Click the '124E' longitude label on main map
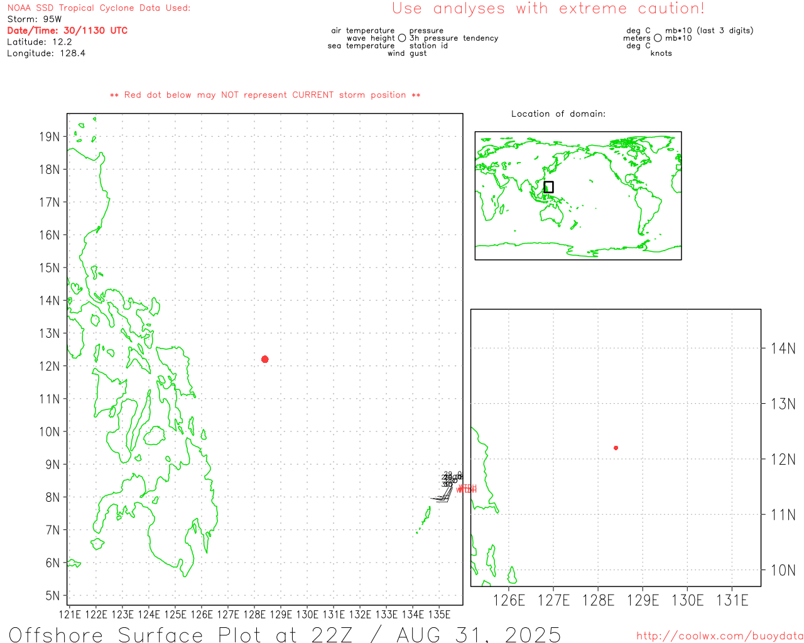This screenshot has width=804, height=643. (149, 614)
